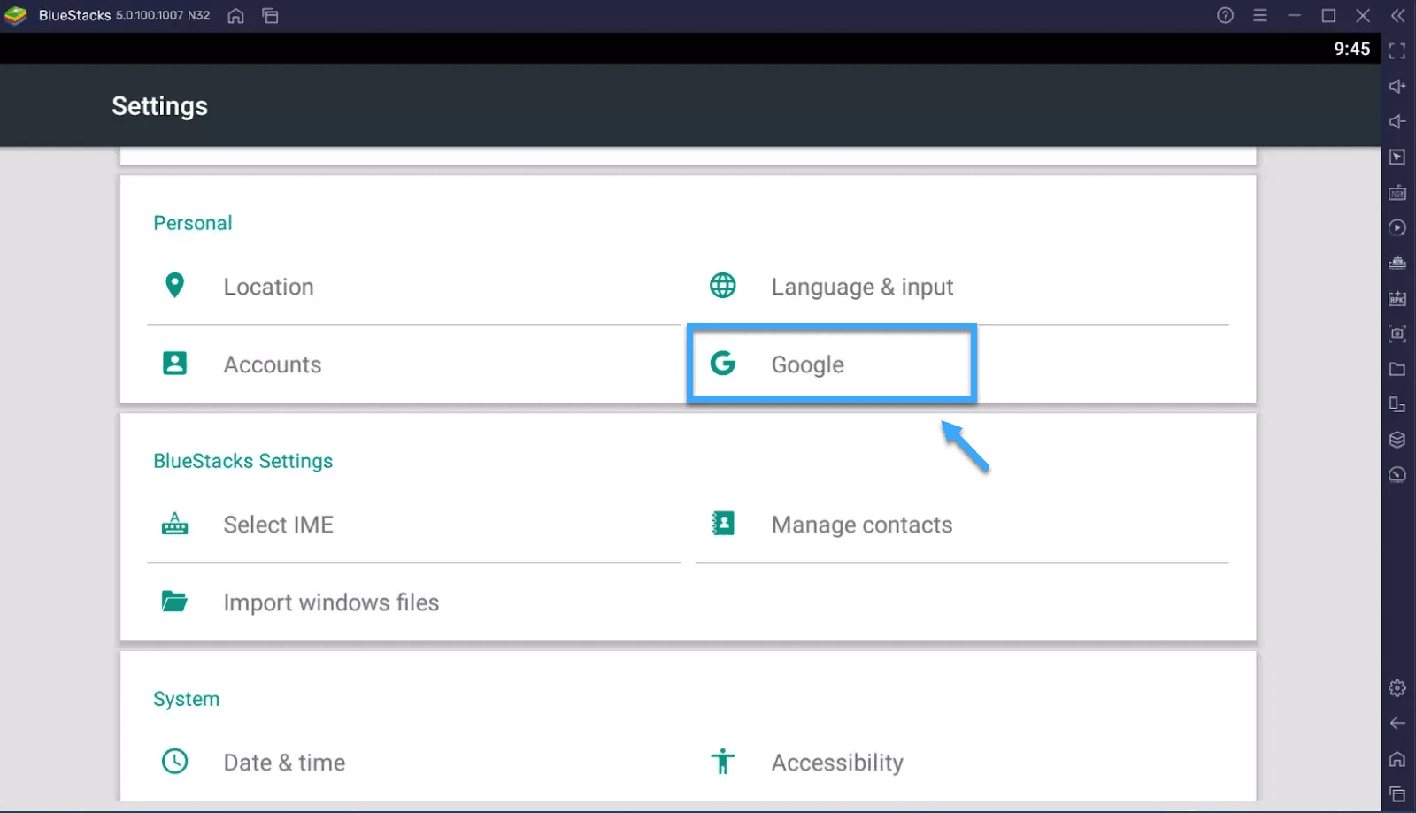
Task: Open the macro recorder icon in sidebar
Action: click(x=1397, y=263)
